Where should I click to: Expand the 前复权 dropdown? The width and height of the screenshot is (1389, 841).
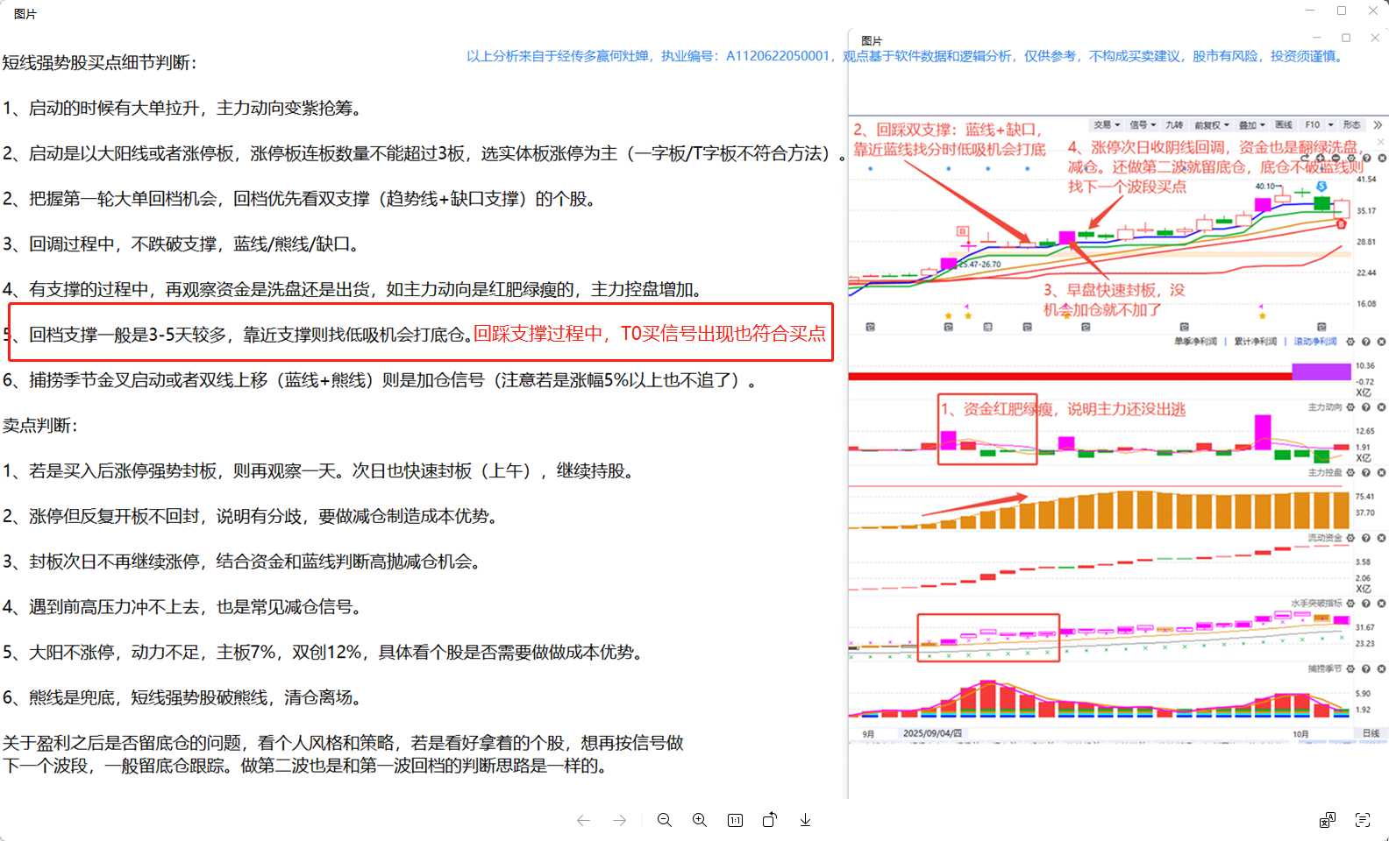1212,125
